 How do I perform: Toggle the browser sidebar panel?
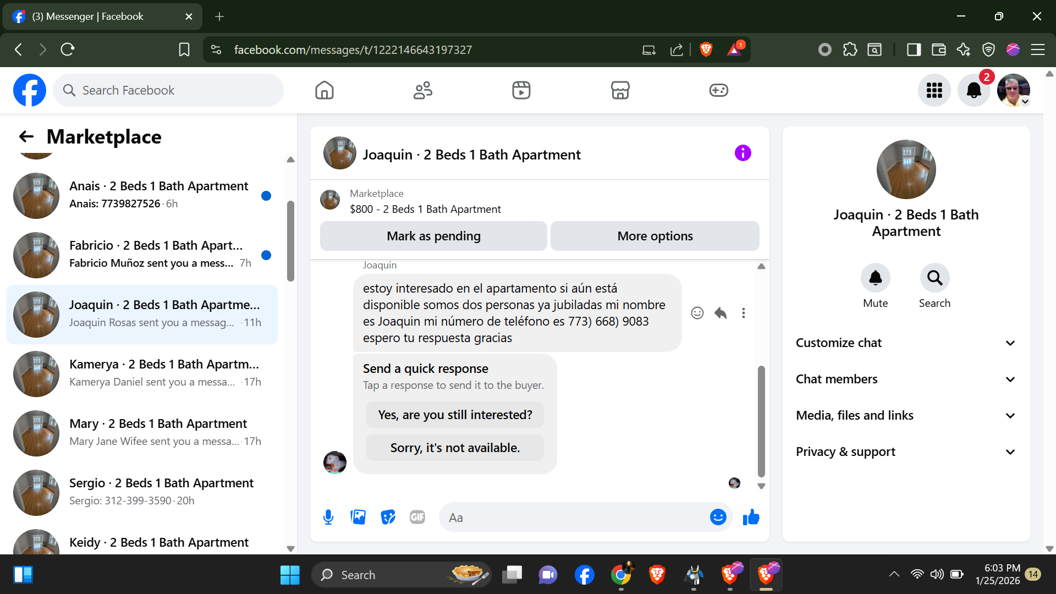[914, 50]
